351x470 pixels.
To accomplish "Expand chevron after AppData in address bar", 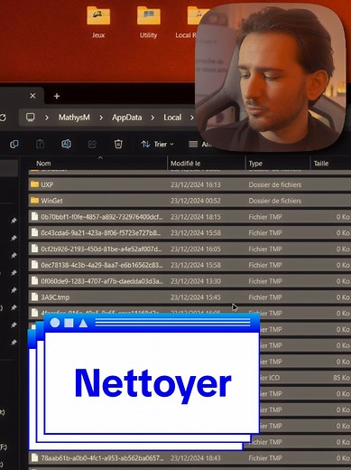I will click(152, 117).
